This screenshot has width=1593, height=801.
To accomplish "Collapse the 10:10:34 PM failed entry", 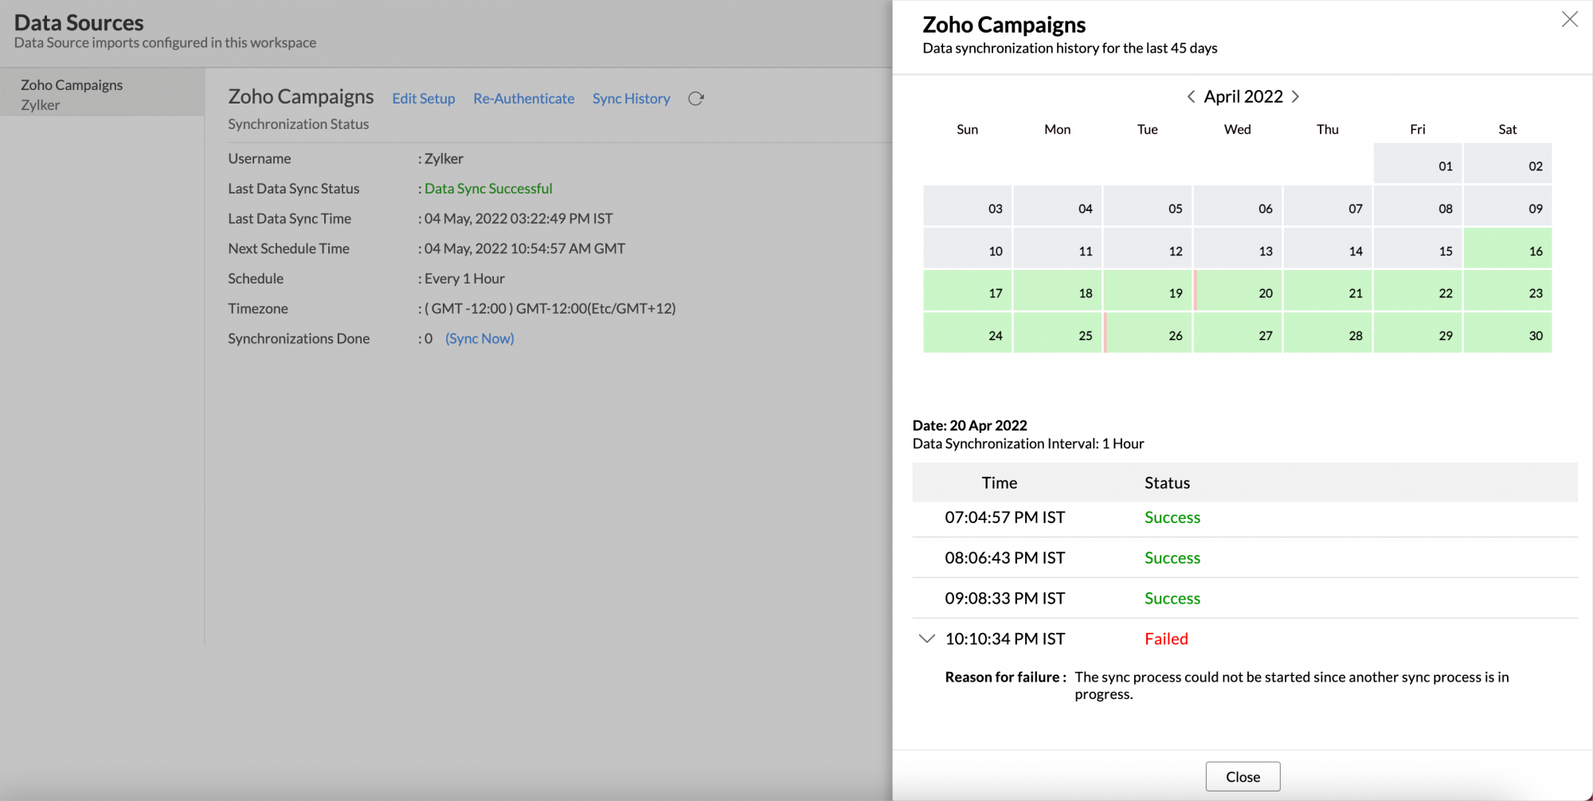I will (x=926, y=639).
